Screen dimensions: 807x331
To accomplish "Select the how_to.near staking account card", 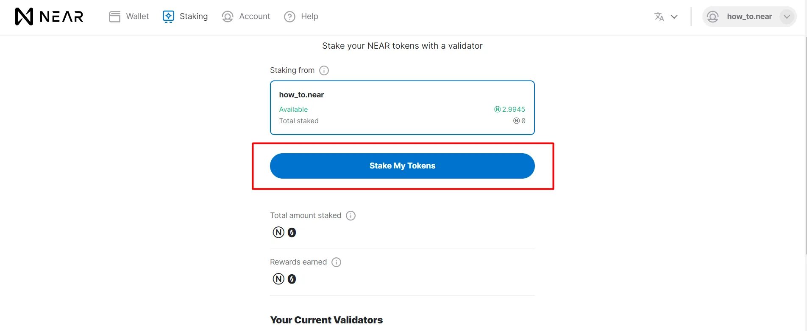I will click(402, 108).
